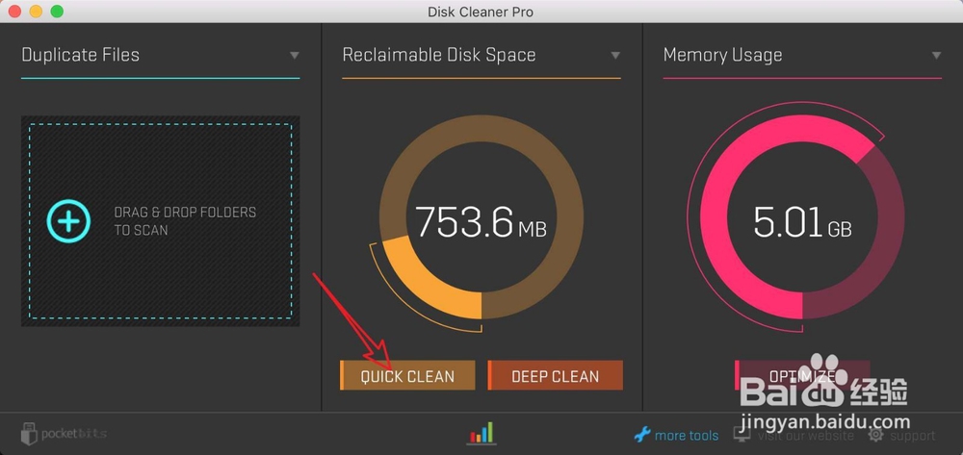Open the colored bar chart statistics icon
Image resolution: width=963 pixels, height=455 pixels.
coord(481,433)
